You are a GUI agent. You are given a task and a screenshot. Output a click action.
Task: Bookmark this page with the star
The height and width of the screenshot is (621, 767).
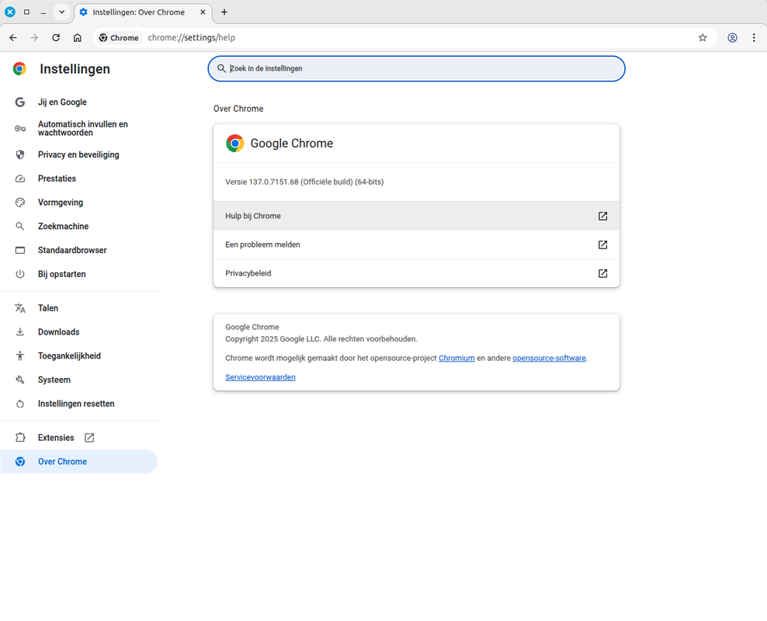[x=703, y=38]
